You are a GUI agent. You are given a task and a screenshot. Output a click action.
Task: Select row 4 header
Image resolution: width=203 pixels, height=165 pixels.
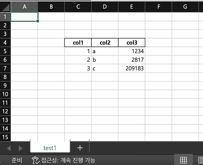pyautogui.click(x=5, y=42)
